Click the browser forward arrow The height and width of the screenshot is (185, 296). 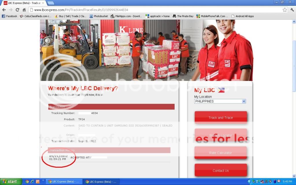(11, 10)
